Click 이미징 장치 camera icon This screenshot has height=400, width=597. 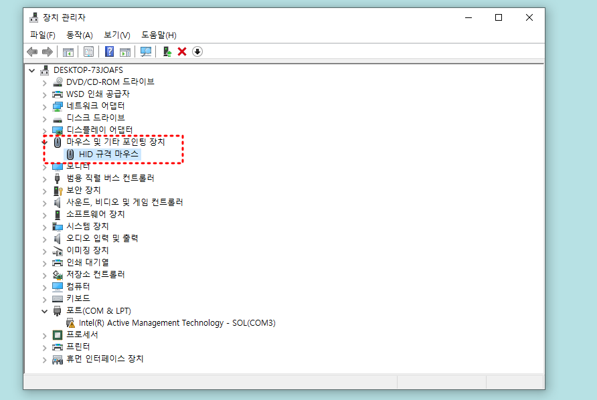pyautogui.click(x=58, y=251)
